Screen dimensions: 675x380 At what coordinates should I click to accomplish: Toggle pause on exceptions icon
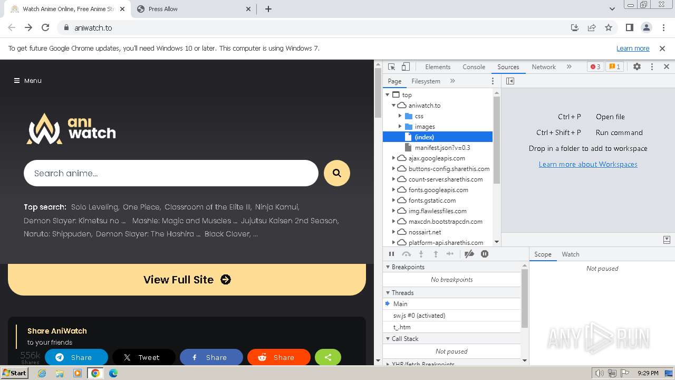click(x=485, y=254)
